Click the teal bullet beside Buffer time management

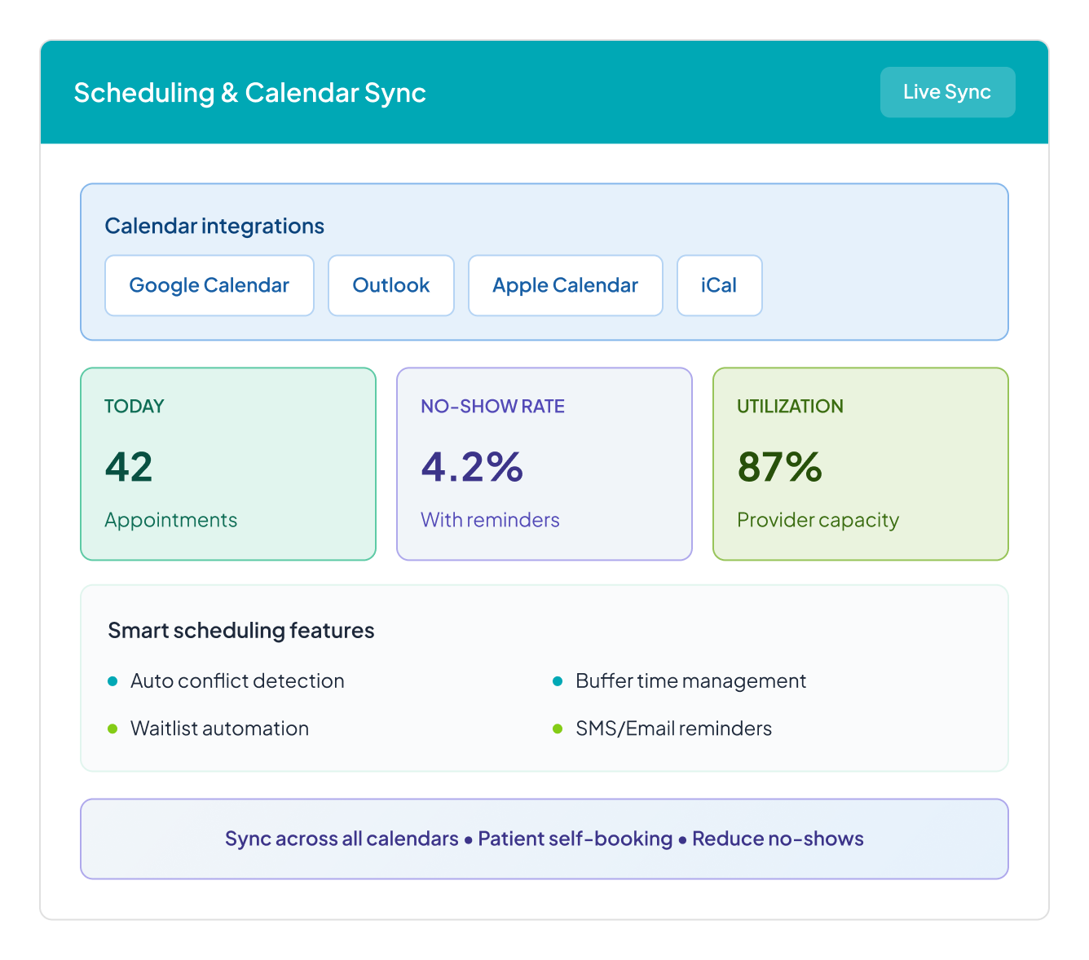(x=558, y=681)
